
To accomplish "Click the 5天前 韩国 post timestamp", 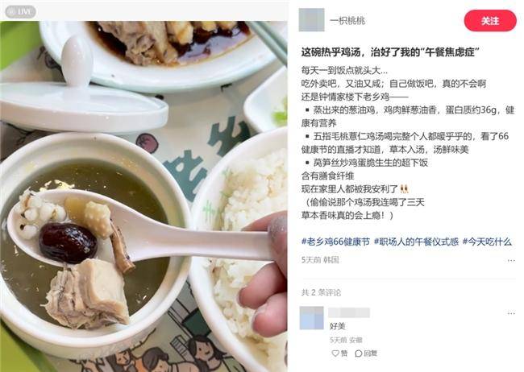I will coord(320,260).
